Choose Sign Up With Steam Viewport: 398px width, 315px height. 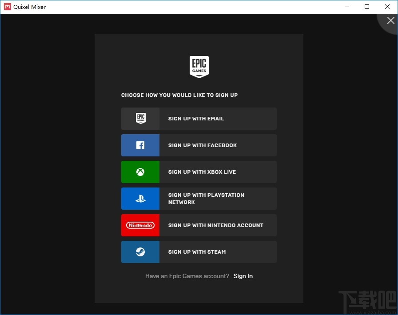point(199,252)
